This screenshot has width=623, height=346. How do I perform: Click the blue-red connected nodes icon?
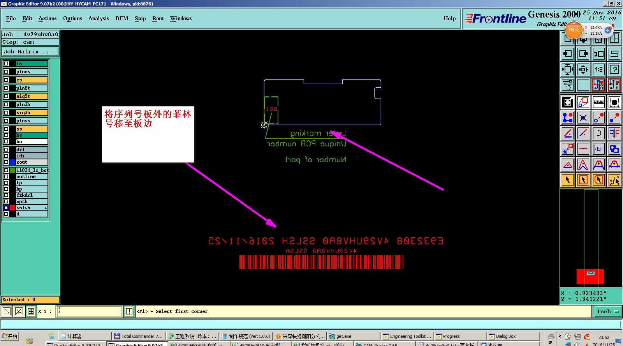tap(568, 118)
